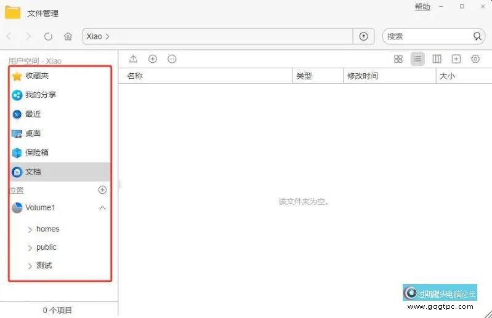Select the homes folder

coord(47,229)
